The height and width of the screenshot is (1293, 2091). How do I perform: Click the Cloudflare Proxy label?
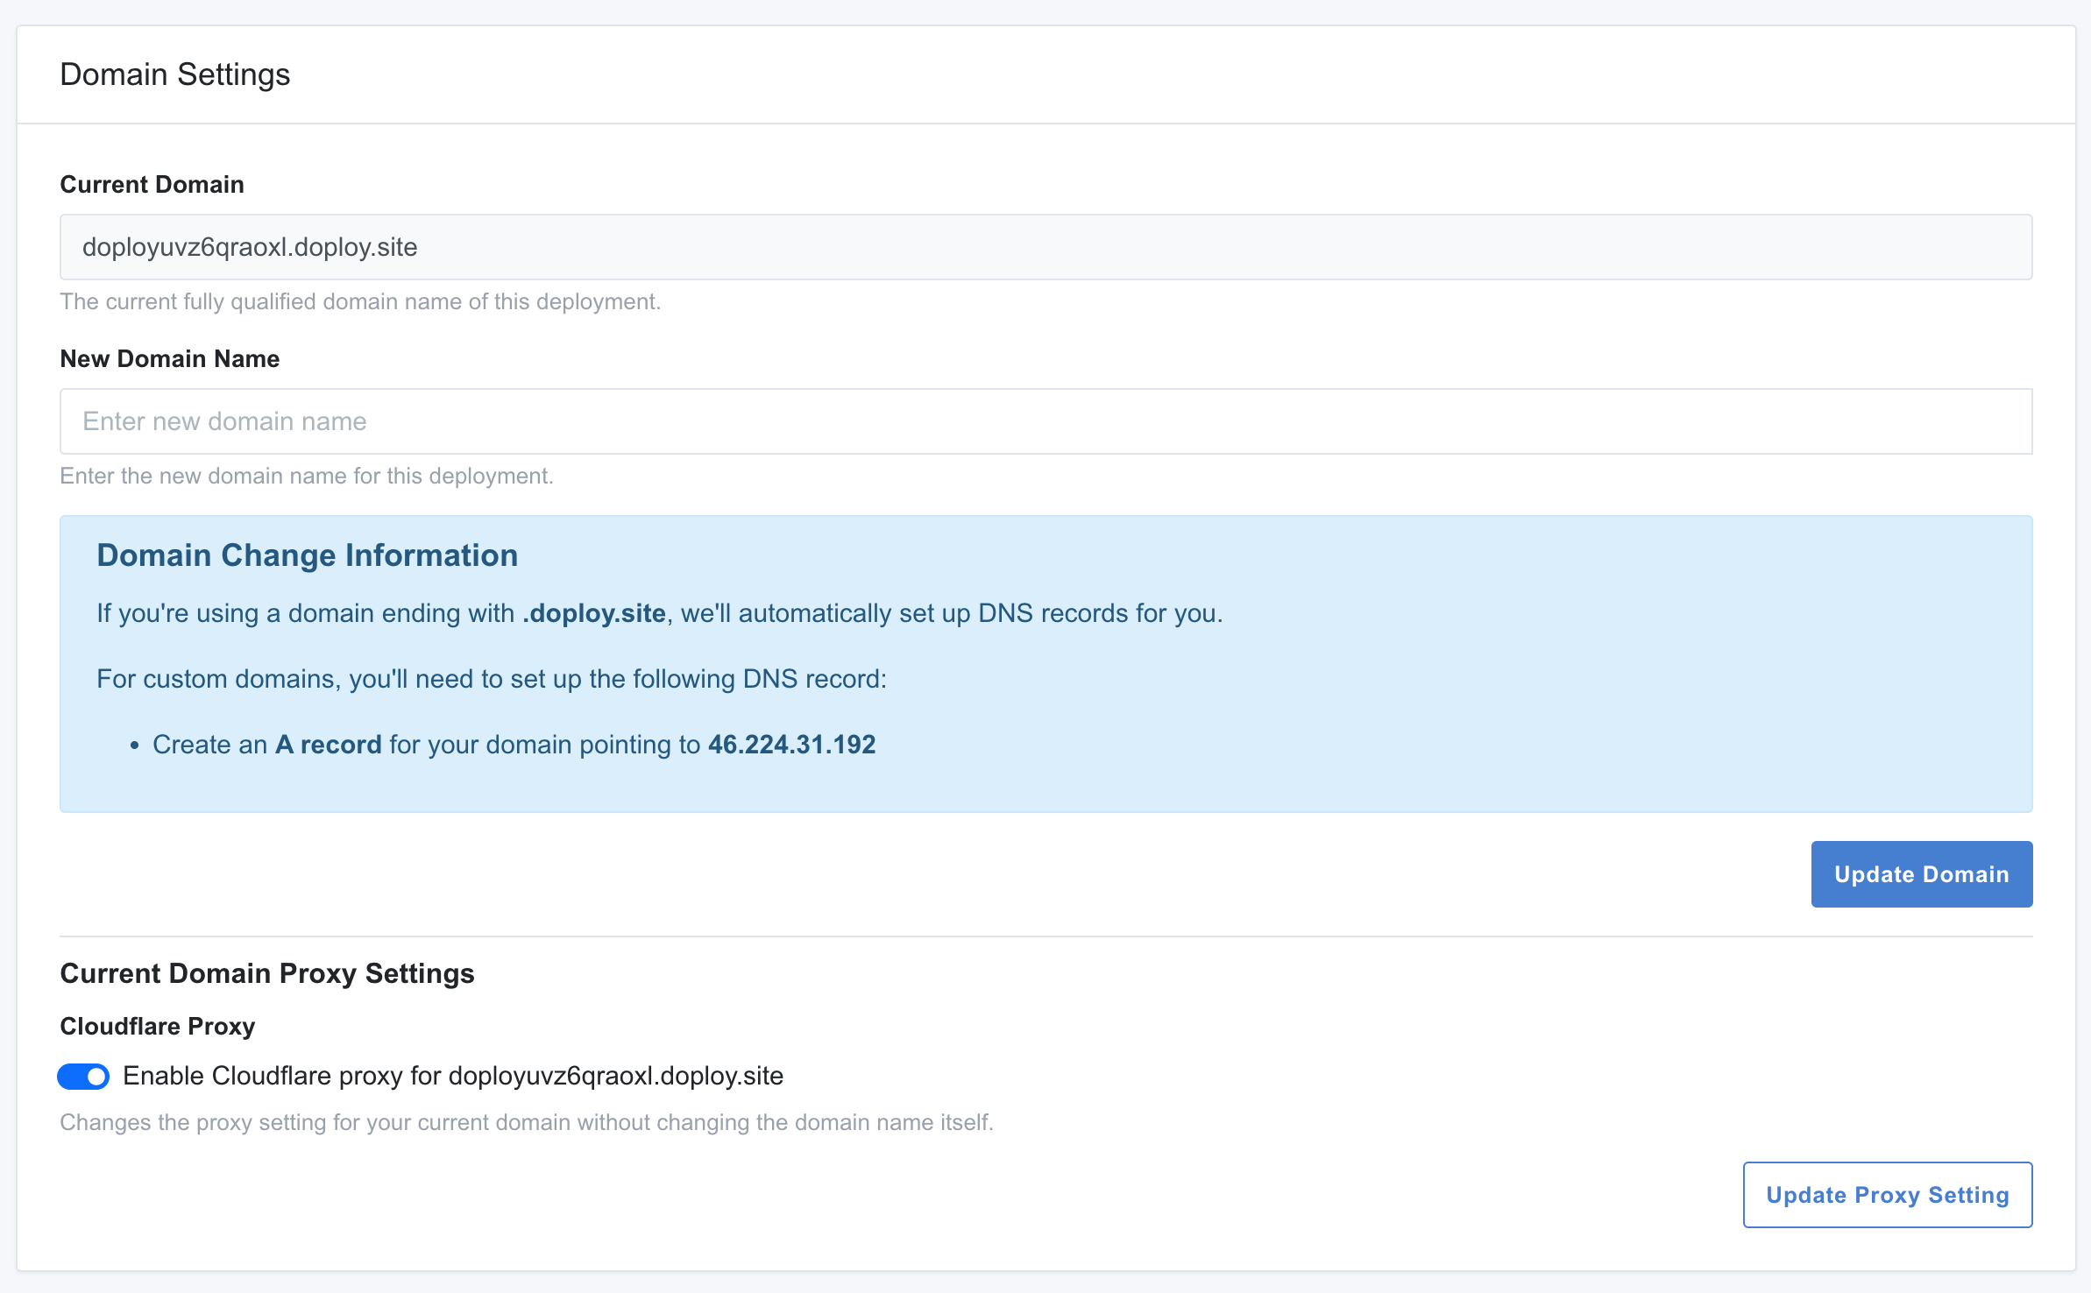tap(157, 1026)
